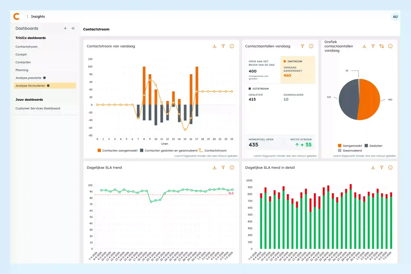Add a new dashboard with plus icon
The image size is (411, 274).
pos(65,28)
